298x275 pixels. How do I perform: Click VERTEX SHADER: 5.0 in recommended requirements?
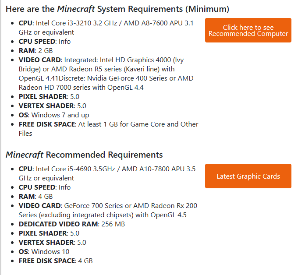pos(52,243)
